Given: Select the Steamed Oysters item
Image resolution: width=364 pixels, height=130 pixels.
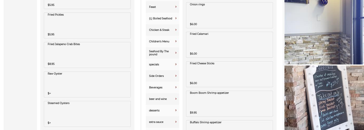Looking at the screenshot, I should tap(87, 114).
